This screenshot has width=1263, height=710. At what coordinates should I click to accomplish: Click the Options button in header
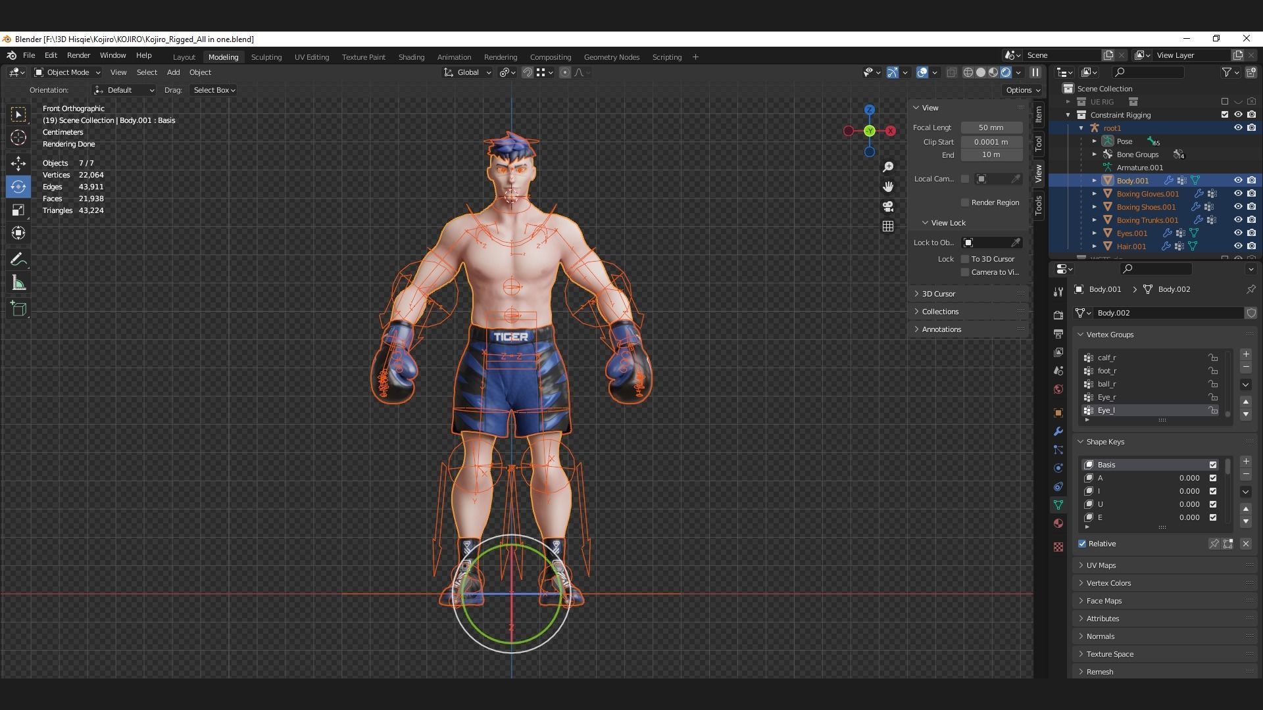1022,90
